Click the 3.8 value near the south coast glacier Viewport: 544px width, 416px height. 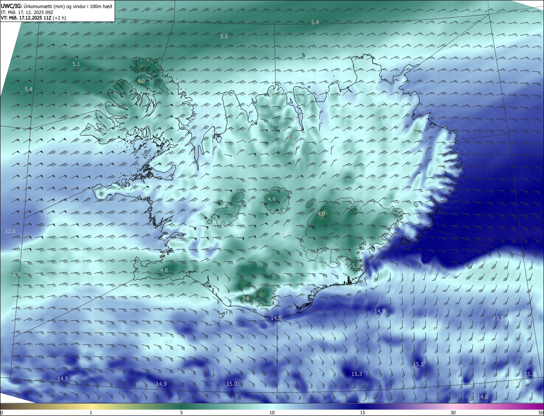point(246,299)
